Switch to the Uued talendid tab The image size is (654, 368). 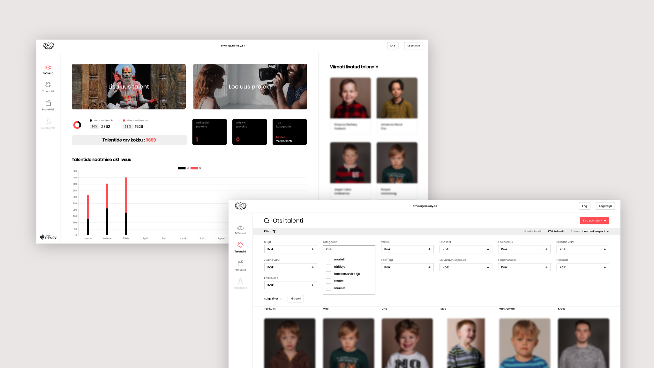(533, 231)
